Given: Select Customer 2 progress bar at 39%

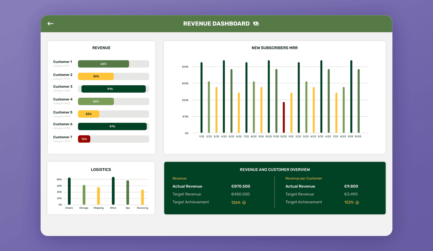Looking at the screenshot, I should pyautogui.click(x=96, y=76).
